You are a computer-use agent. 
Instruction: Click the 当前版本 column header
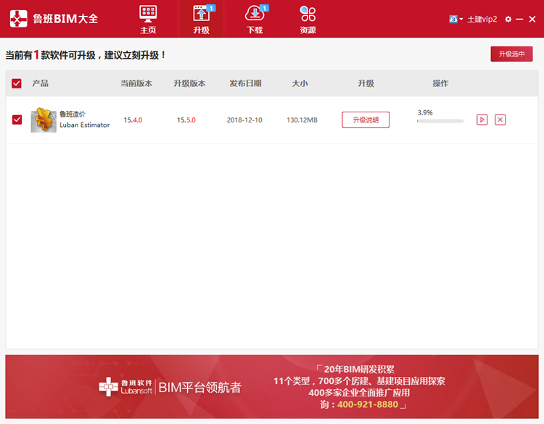(136, 83)
